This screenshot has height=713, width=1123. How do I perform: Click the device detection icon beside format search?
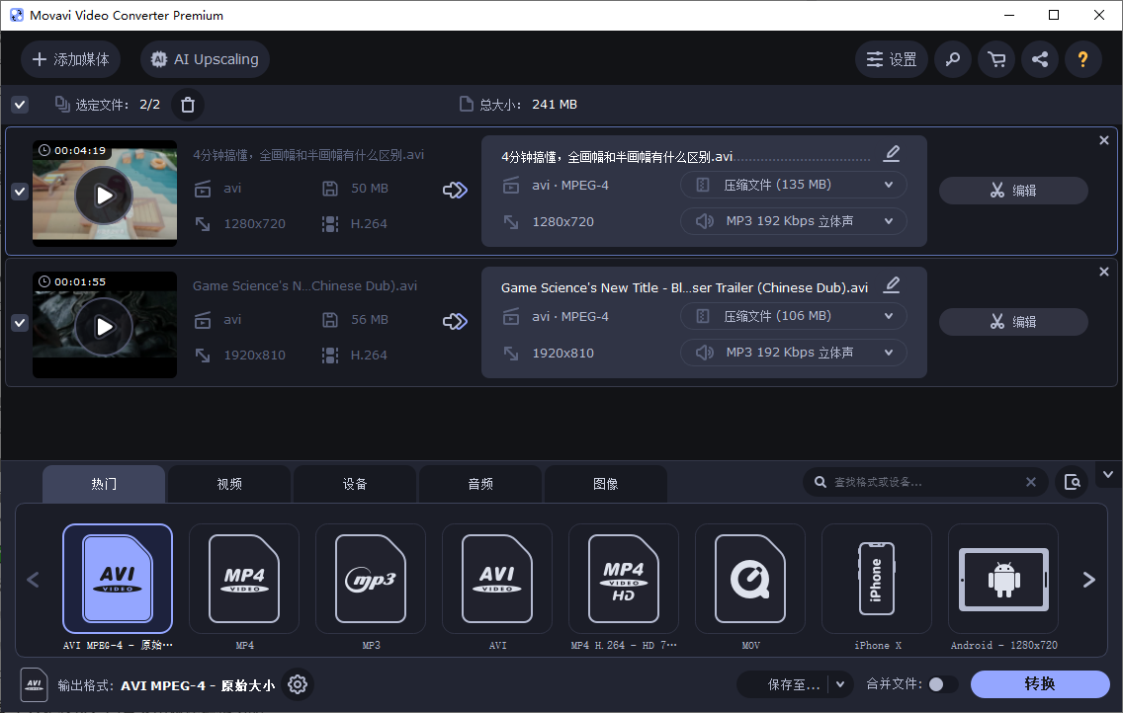(x=1073, y=482)
